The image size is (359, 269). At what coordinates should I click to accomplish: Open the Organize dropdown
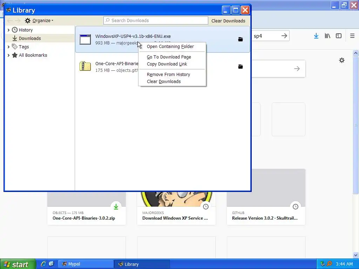point(39,21)
